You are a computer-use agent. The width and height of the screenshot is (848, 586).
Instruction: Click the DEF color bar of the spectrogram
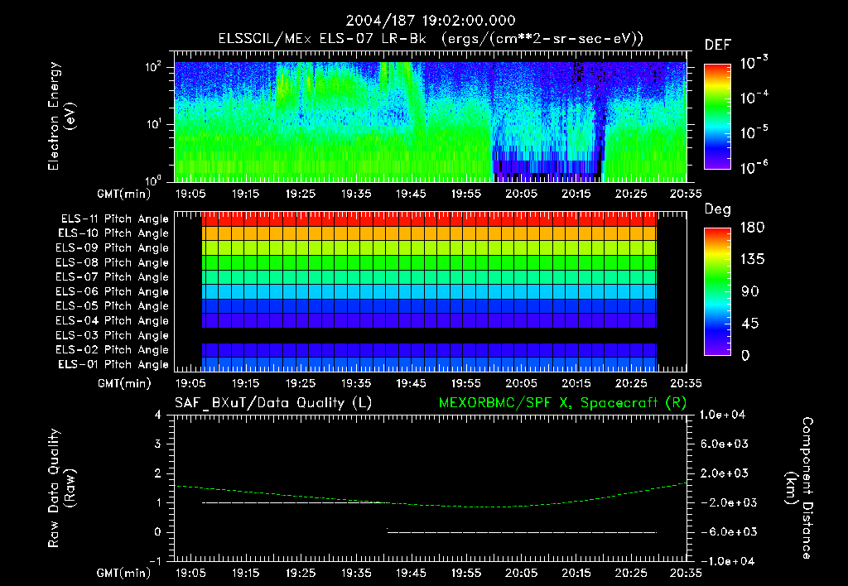pyautogui.click(x=717, y=116)
